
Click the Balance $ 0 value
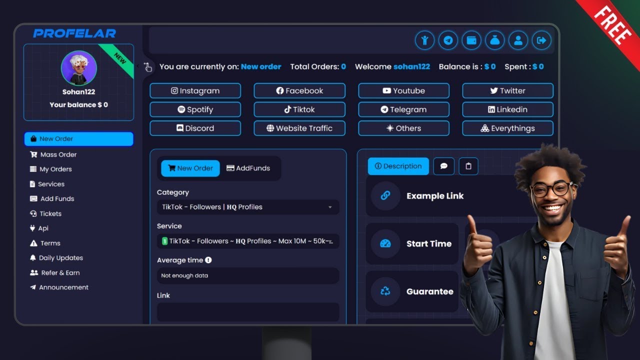(490, 66)
